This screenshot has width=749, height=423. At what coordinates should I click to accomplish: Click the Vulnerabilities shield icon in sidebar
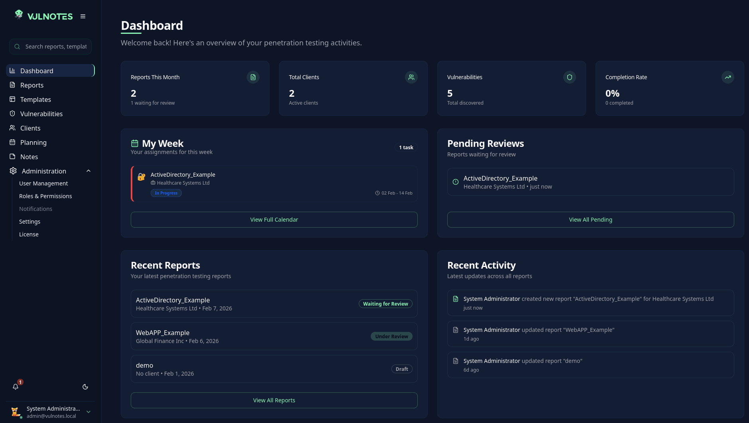click(x=12, y=113)
